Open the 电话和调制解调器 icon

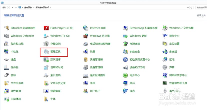[86, 44]
